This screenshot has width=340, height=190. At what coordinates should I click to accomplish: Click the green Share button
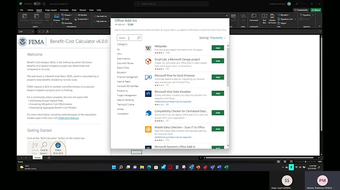click(316, 10)
